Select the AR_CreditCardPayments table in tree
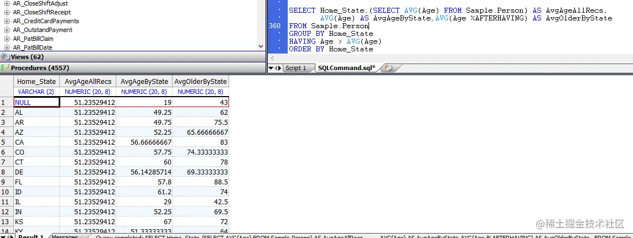The height and width of the screenshot is (238, 633). pos(45,21)
